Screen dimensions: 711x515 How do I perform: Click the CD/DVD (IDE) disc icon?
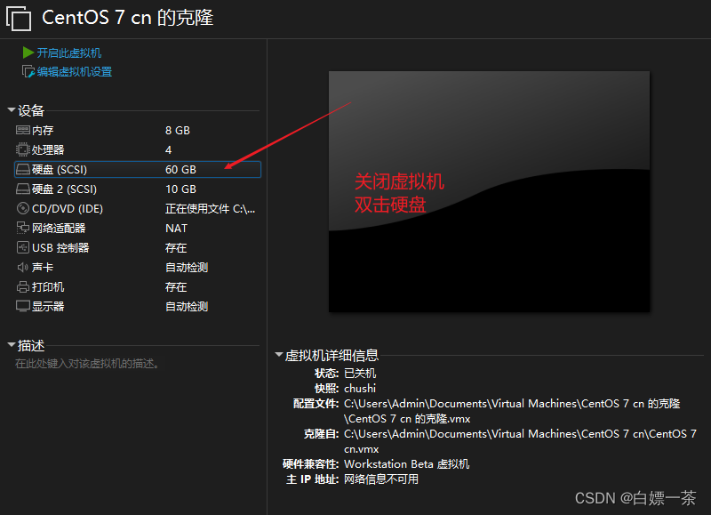click(23, 208)
